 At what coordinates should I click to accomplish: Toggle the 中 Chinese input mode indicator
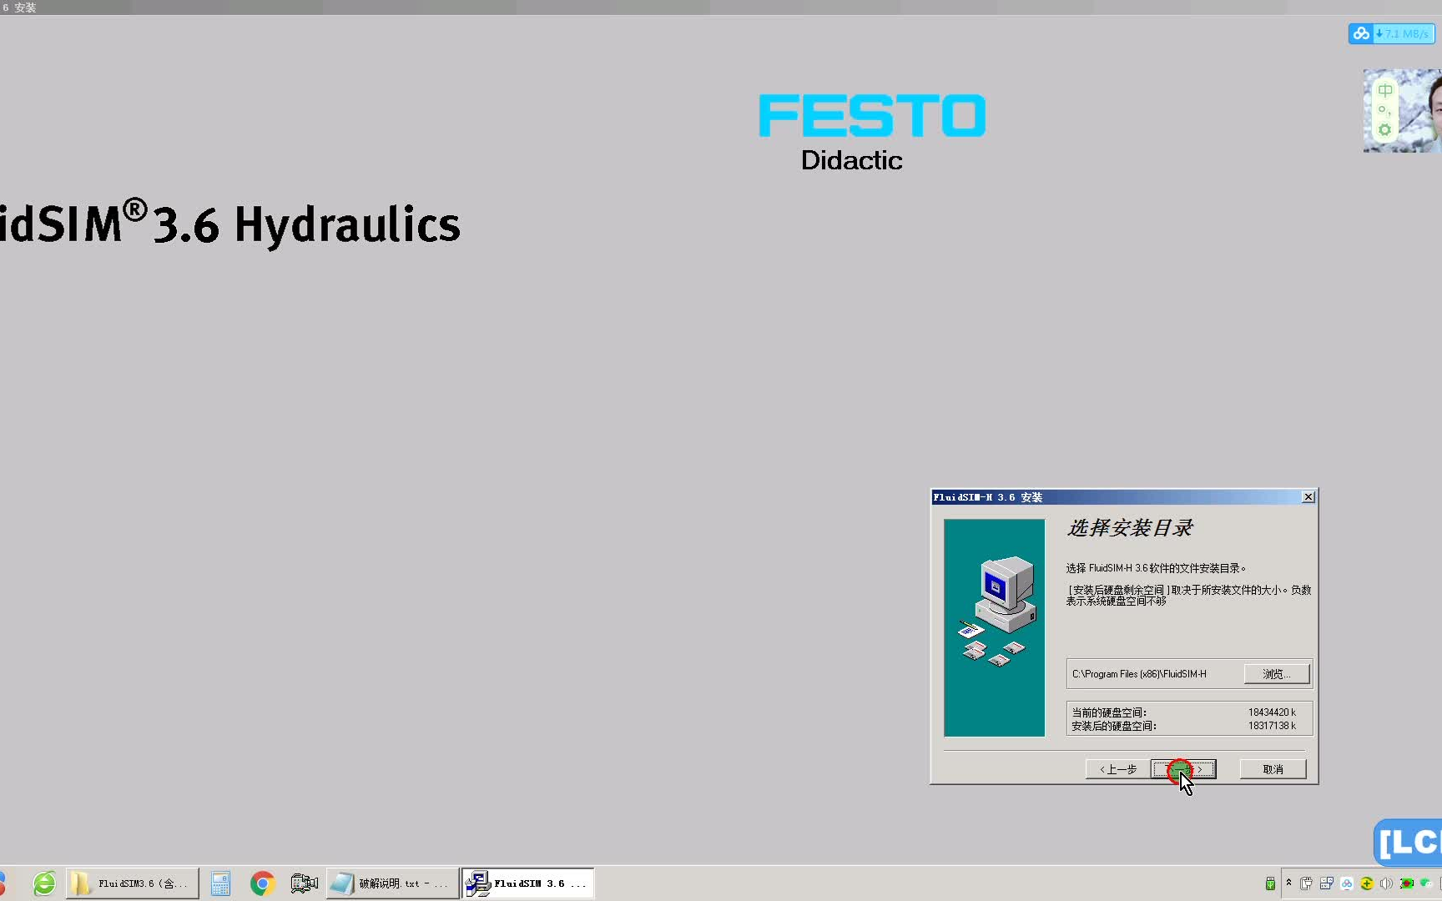(x=1385, y=90)
